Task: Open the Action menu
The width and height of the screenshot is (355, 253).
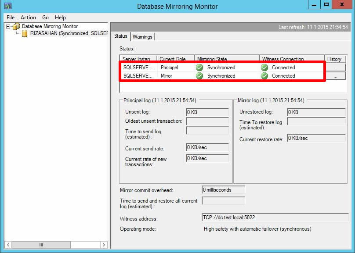Action: pyautogui.click(x=28, y=18)
